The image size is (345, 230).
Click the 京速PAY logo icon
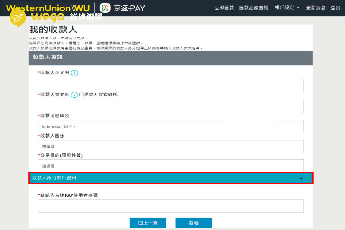tap(105, 8)
